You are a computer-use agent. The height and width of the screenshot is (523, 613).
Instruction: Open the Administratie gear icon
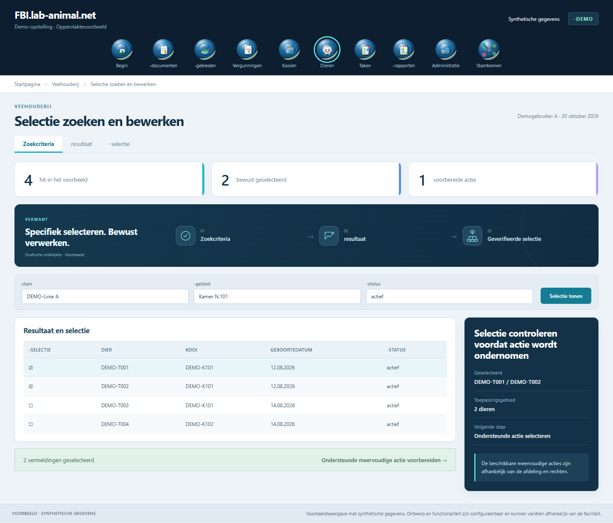coord(446,50)
